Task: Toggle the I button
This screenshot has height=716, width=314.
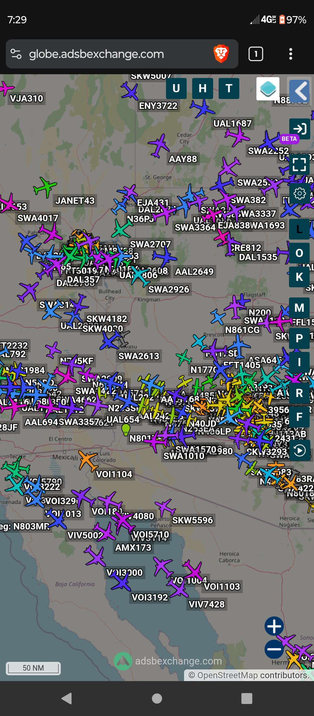Action: click(x=299, y=362)
